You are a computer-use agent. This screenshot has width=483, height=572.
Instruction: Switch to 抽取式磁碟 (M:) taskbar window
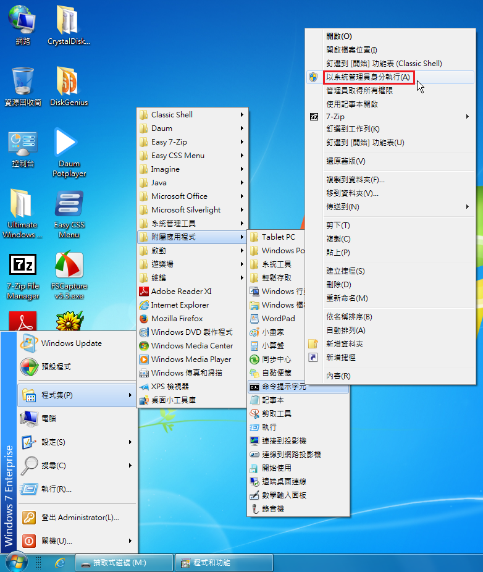coord(124,563)
